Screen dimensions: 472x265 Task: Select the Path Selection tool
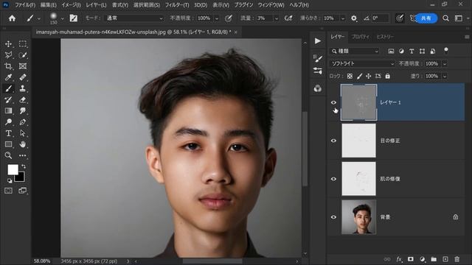click(x=23, y=133)
